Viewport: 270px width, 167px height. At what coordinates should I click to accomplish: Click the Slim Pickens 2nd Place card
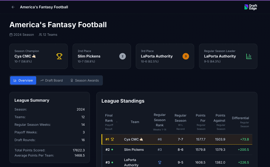click(98, 56)
